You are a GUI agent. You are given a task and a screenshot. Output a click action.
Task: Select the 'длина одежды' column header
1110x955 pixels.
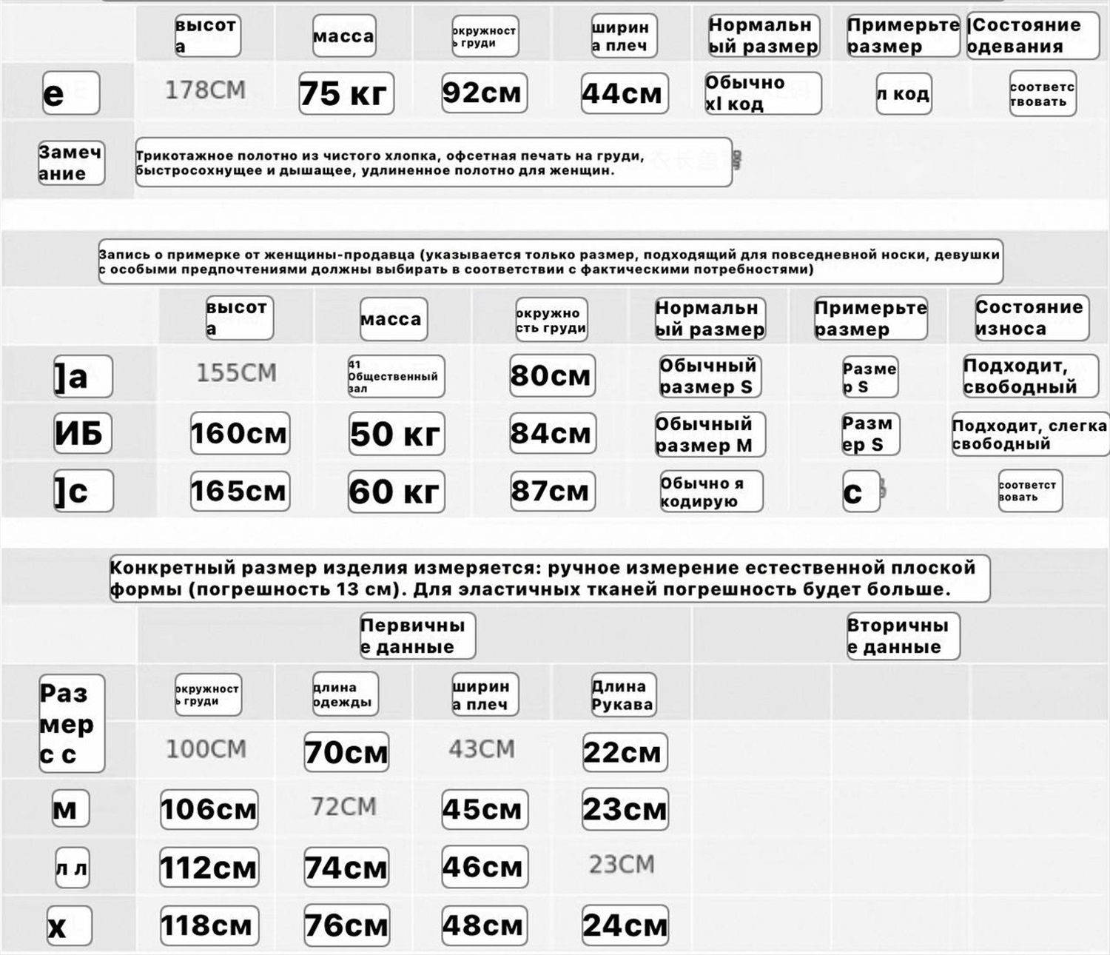(x=345, y=694)
